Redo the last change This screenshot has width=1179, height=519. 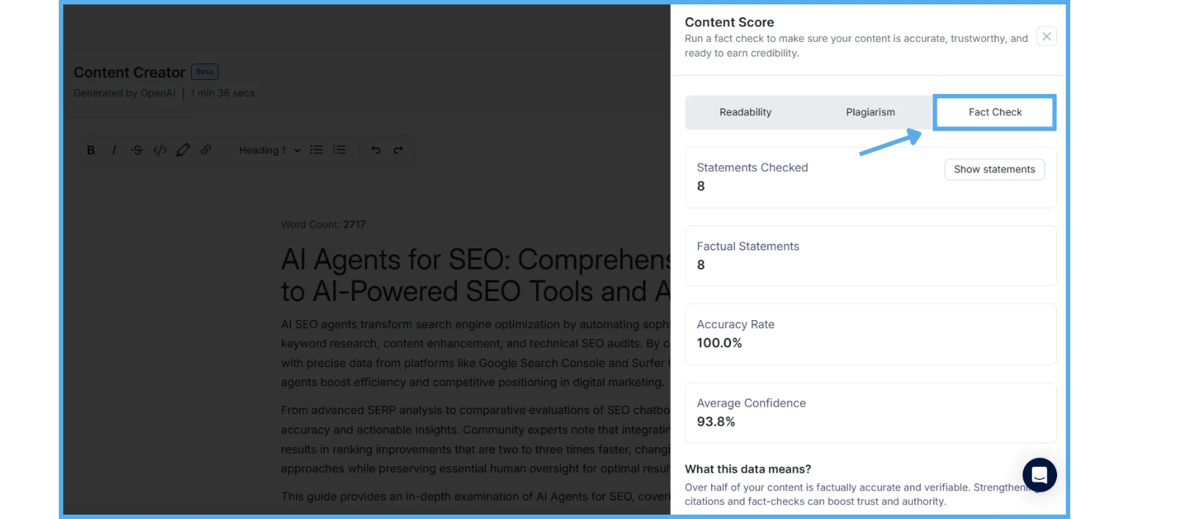click(398, 150)
